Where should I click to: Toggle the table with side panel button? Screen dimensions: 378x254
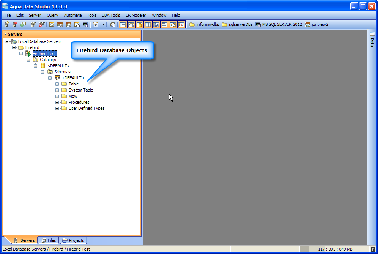pos(131,24)
